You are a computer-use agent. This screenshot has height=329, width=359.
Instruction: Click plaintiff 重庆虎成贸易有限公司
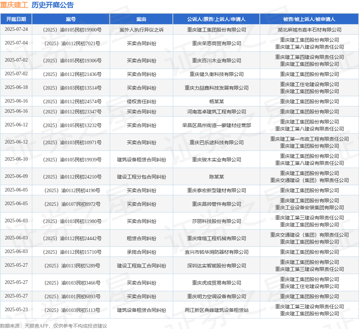coord(217,283)
